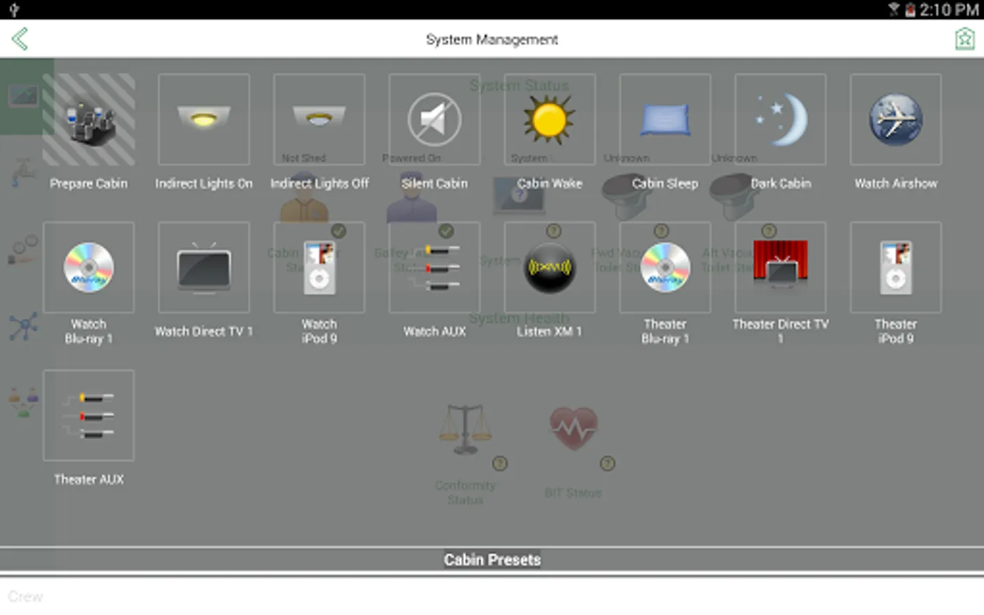Viewport: 984px width, 615px height.
Task: Select the Theater iPod 9 icon
Action: [x=896, y=267]
